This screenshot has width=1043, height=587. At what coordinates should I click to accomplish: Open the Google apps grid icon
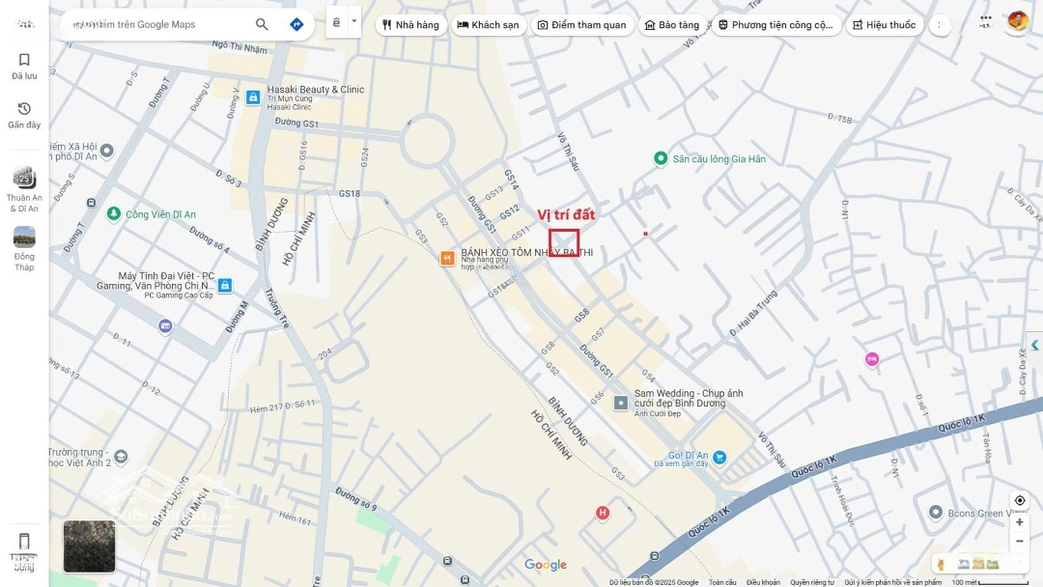tap(985, 21)
